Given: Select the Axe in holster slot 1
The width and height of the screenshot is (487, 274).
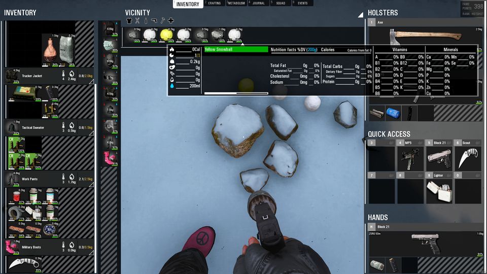Looking at the screenshot, I should [425, 36].
